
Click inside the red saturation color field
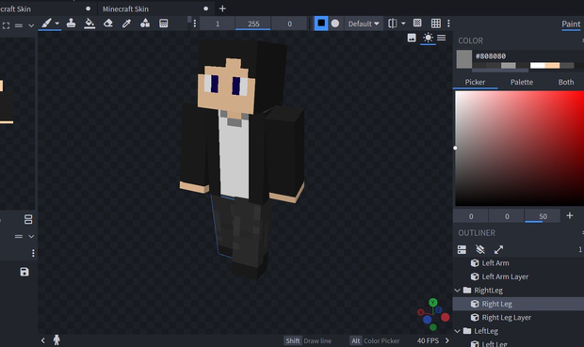(519, 148)
